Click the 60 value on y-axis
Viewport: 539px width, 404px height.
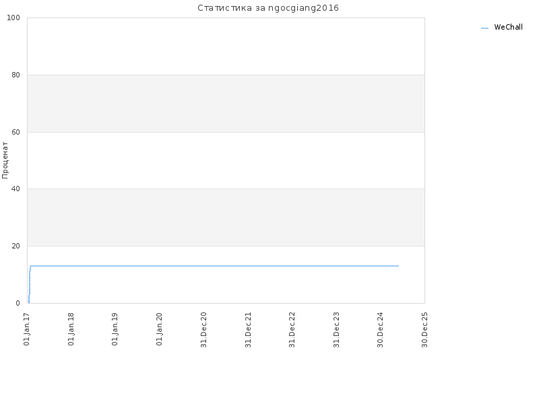pyautogui.click(x=15, y=132)
